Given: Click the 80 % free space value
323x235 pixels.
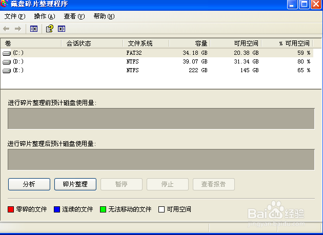Looking at the screenshot, I should click(304, 61).
